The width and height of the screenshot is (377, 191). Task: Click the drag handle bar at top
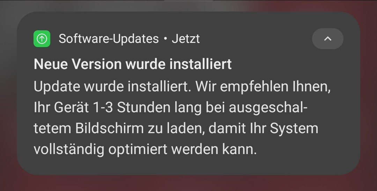coord(188,0)
